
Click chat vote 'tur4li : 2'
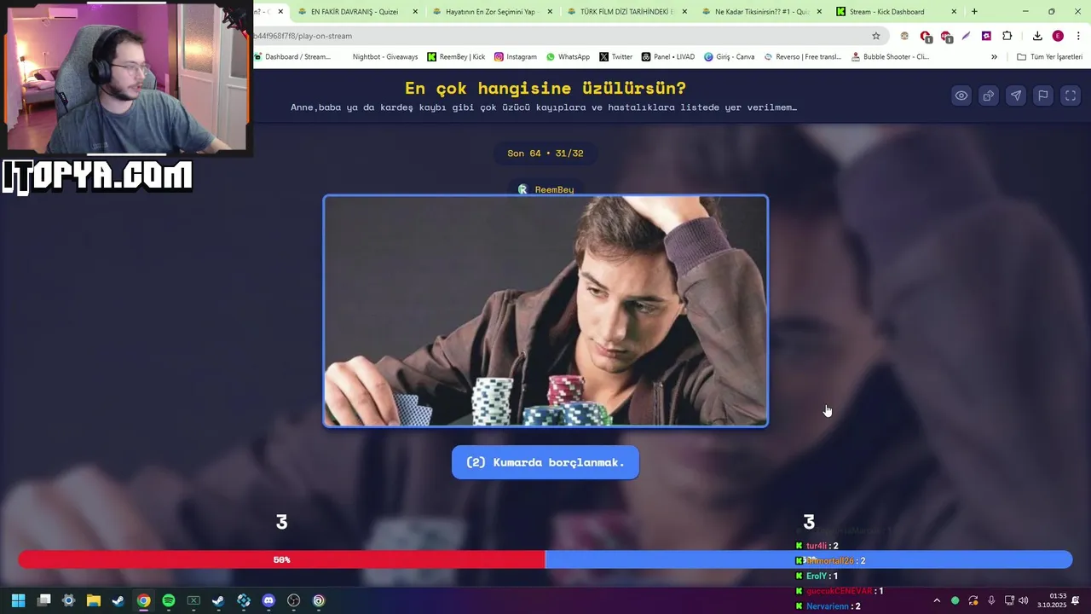817,546
